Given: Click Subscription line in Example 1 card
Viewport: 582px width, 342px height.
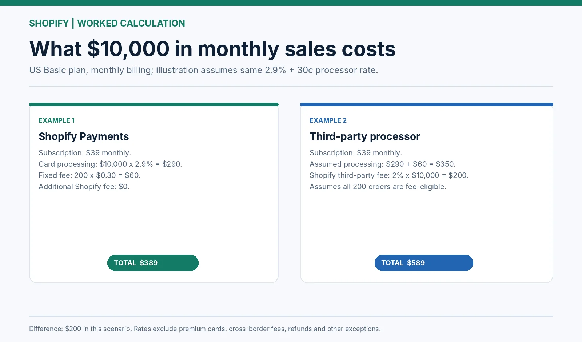Looking at the screenshot, I should (x=85, y=153).
